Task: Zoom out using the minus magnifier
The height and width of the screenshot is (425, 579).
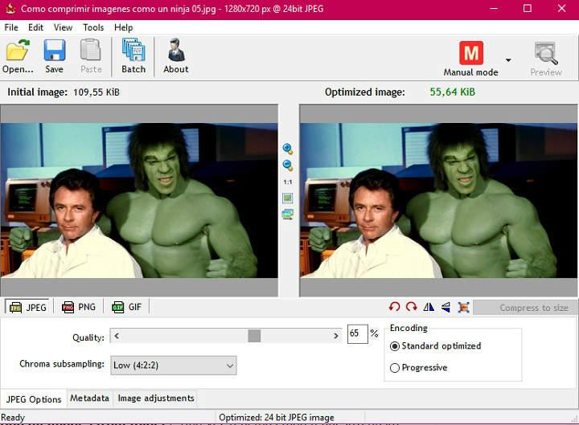Action: click(x=288, y=166)
